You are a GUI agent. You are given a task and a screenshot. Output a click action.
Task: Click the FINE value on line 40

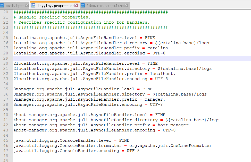click(x=160, y=115)
